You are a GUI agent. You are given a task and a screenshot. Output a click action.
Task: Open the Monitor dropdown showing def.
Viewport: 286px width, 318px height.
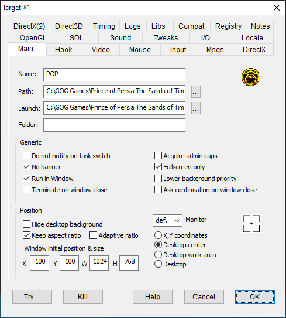pos(167,220)
